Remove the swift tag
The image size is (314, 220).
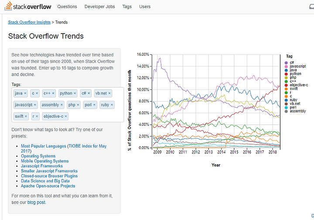click(26, 116)
